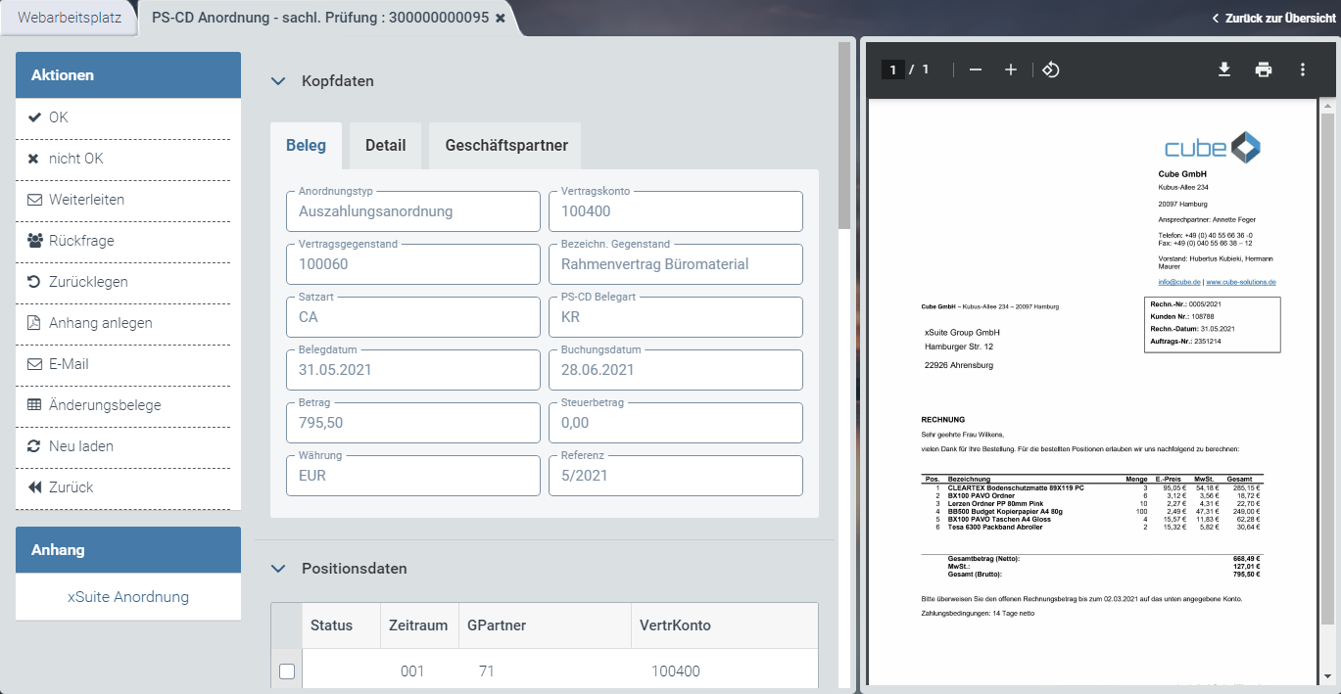Open the Geschäftspartner tab
This screenshot has width=1341, height=694.
click(x=505, y=145)
